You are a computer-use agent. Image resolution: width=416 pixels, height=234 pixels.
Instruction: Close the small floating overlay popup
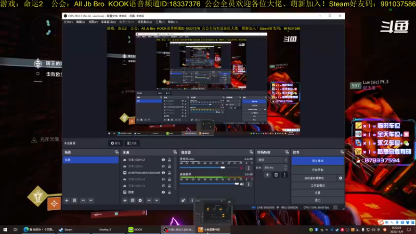pos(229,202)
